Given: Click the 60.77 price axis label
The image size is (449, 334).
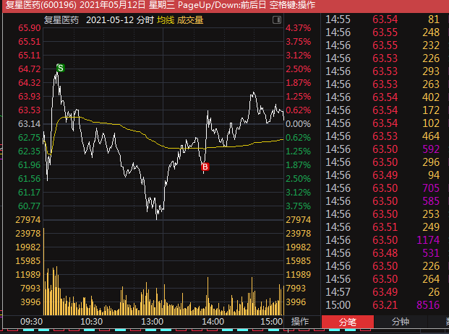Looking at the screenshot, I should 29,206.
